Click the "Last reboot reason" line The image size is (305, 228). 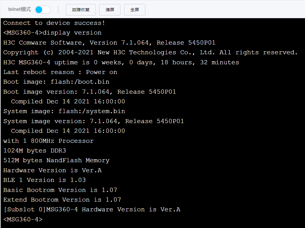[60, 72]
